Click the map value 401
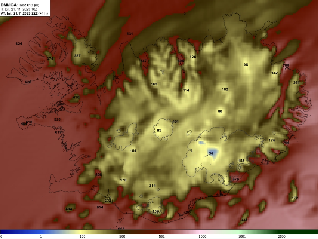This screenshot has width=318, height=239. [176, 121]
